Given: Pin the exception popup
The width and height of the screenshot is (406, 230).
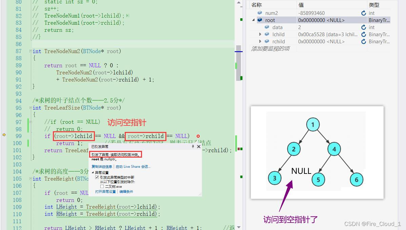Looking at the screenshot, I should (x=192, y=146).
